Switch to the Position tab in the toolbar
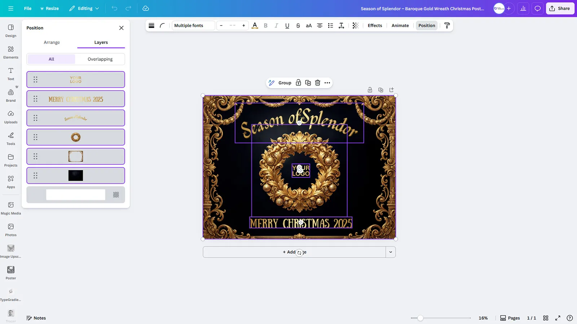Screen dimensions: 577x324 tap(427, 25)
